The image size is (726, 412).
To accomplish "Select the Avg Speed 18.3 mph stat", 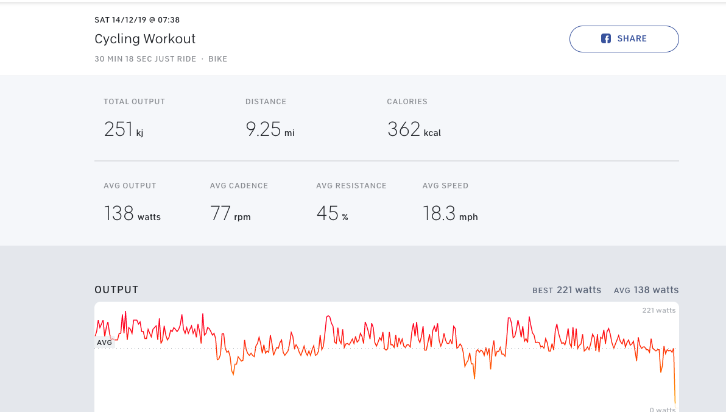I will 450,213.
